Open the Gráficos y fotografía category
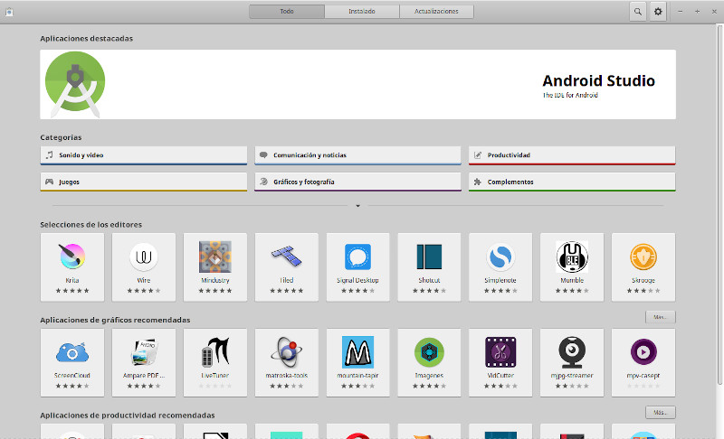The image size is (724, 439). coord(357,182)
